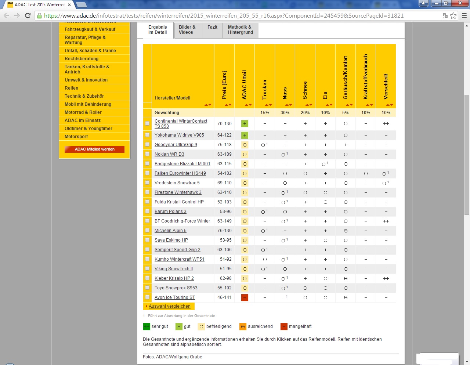The image size is (470, 365).
Task: Click the dark green 'sehr gut' legend swatch
Action: pos(147,326)
